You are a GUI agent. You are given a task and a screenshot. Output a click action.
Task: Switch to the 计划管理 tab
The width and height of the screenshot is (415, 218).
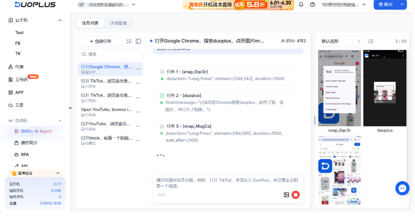pos(118,23)
